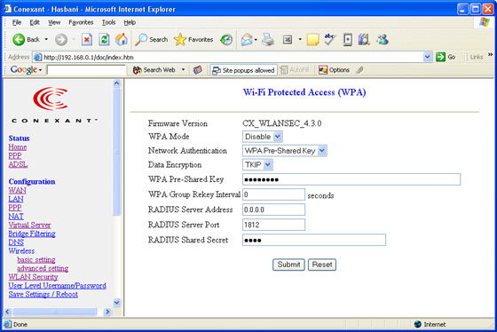Open the View menu
This screenshot has width=497, height=332.
54,22
